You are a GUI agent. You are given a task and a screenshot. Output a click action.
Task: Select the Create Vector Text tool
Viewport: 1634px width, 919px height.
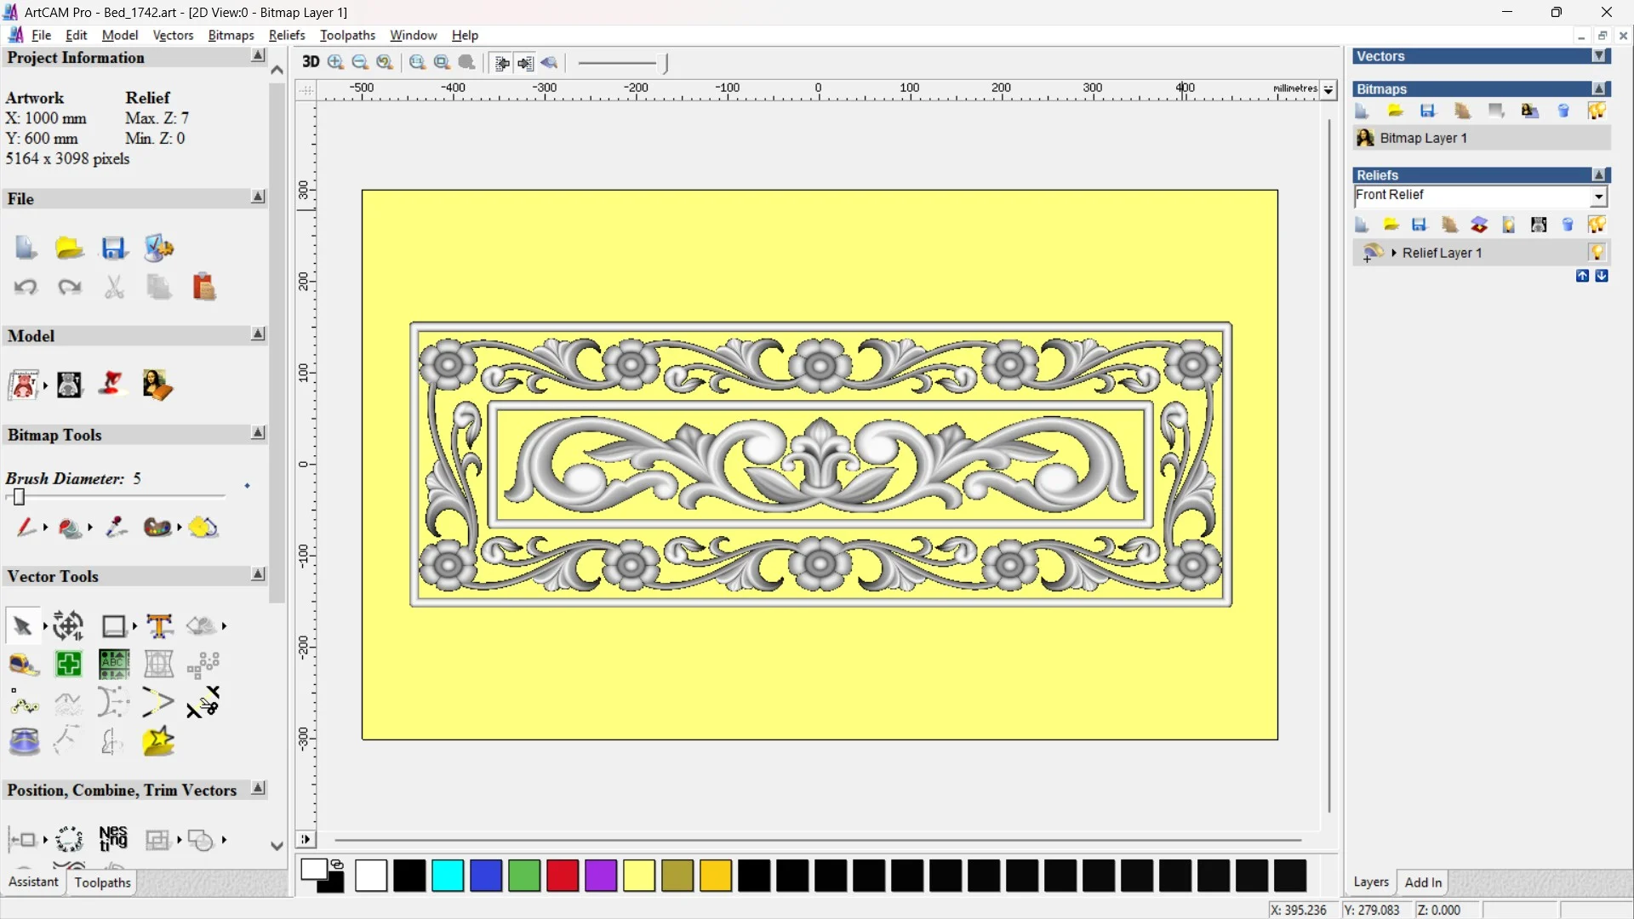pyautogui.click(x=159, y=626)
